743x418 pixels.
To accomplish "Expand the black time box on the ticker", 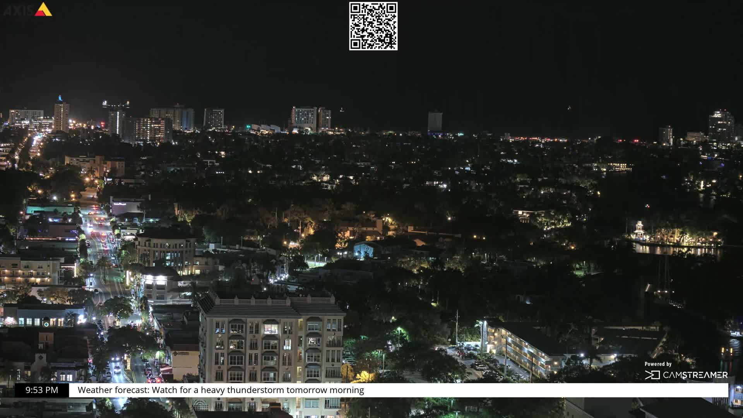I will (x=41, y=391).
